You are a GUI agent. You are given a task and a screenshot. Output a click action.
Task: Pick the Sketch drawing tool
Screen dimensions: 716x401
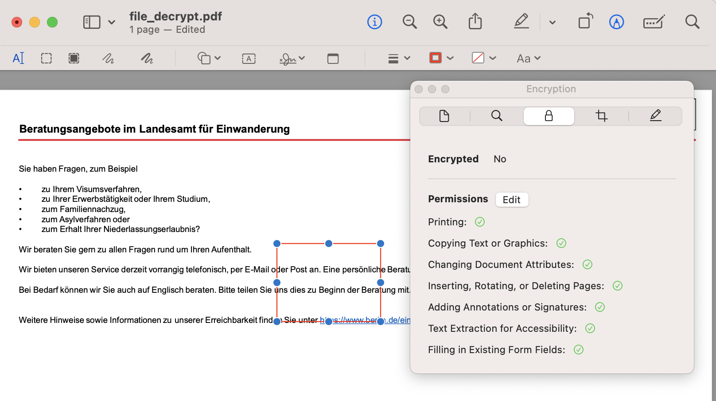point(108,58)
